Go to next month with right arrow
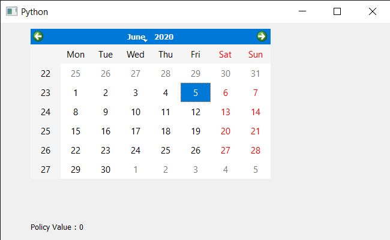 tap(262, 37)
